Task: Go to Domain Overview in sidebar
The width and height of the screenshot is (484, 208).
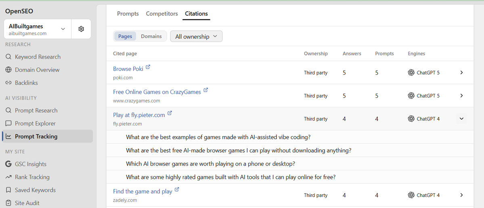Action: 48,70
